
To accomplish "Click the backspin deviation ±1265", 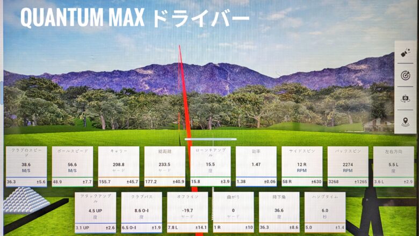I will coord(360,182).
